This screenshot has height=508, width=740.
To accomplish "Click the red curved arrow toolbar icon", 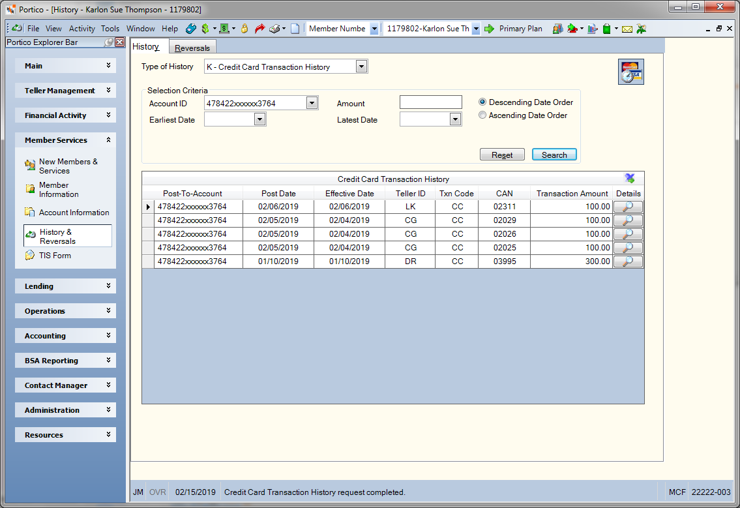I will pyautogui.click(x=259, y=29).
